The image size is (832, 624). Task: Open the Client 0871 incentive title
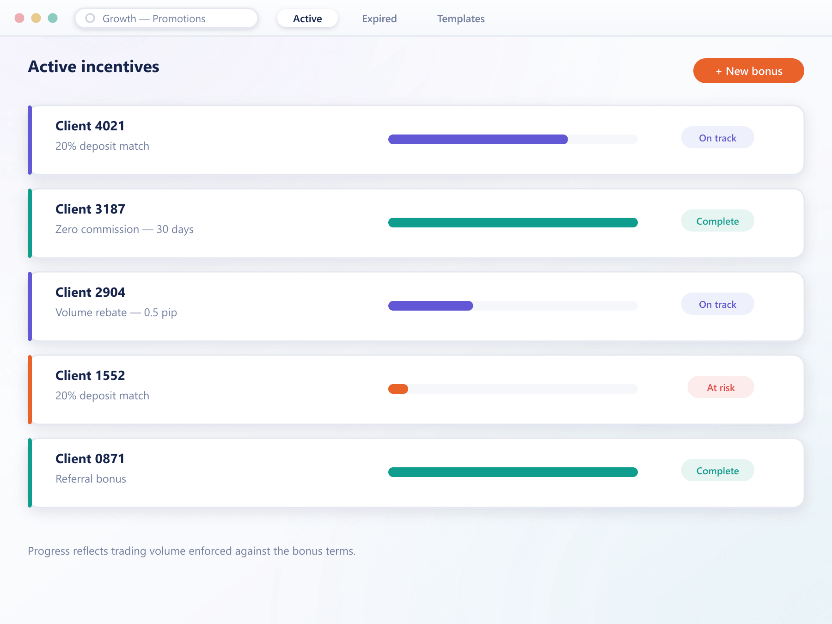[90, 459]
